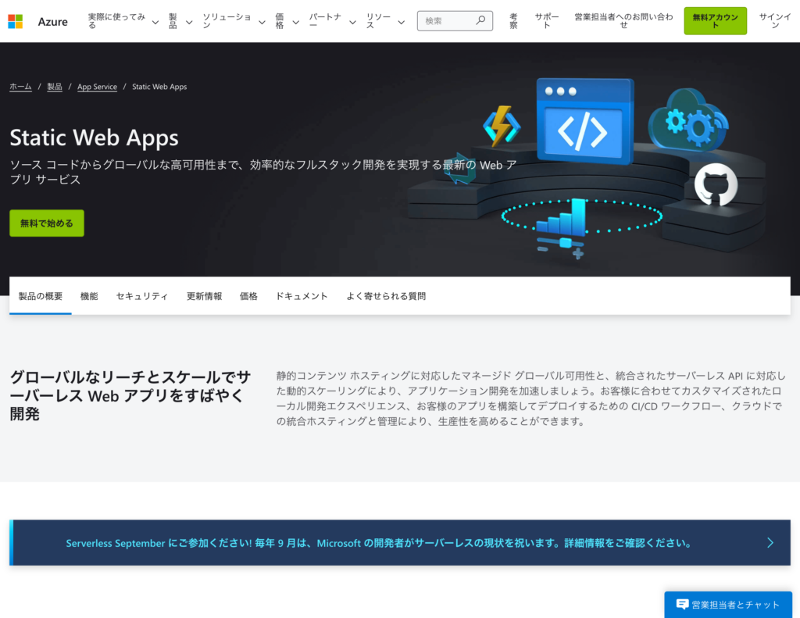Click the 無料アカウント button

(x=715, y=21)
